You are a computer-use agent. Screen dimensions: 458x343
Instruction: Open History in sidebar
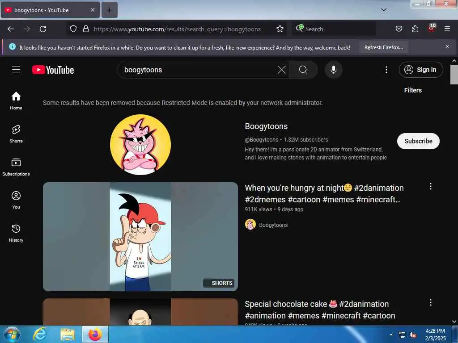(16, 233)
